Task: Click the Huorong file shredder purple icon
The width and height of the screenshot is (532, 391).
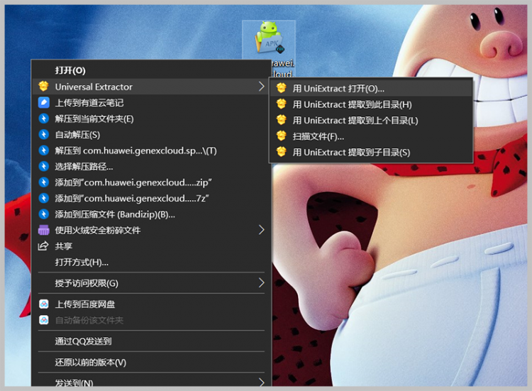Action: (43, 230)
